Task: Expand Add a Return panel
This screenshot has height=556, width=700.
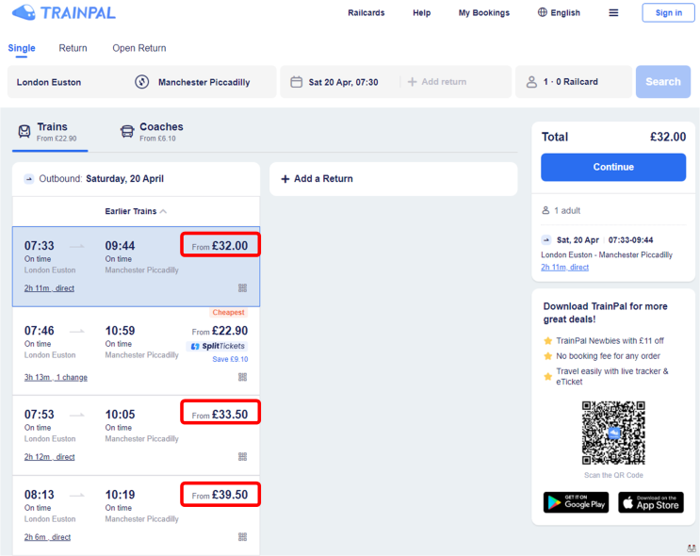Action: (x=393, y=179)
